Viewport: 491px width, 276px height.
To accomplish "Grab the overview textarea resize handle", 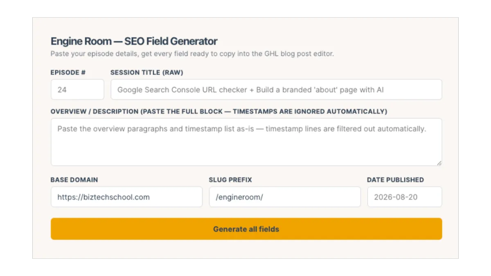I will [x=439, y=163].
